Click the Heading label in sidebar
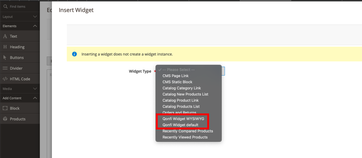The width and height of the screenshot is (362, 158). pos(17,47)
